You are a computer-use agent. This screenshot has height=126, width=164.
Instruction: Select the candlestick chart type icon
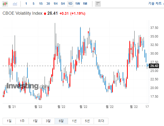(5, 4)
